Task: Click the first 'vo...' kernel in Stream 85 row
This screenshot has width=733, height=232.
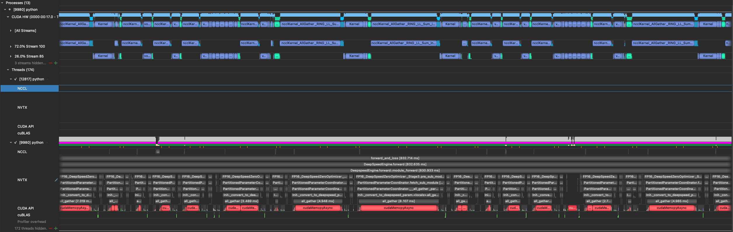Action: click(x=147, y=56)
